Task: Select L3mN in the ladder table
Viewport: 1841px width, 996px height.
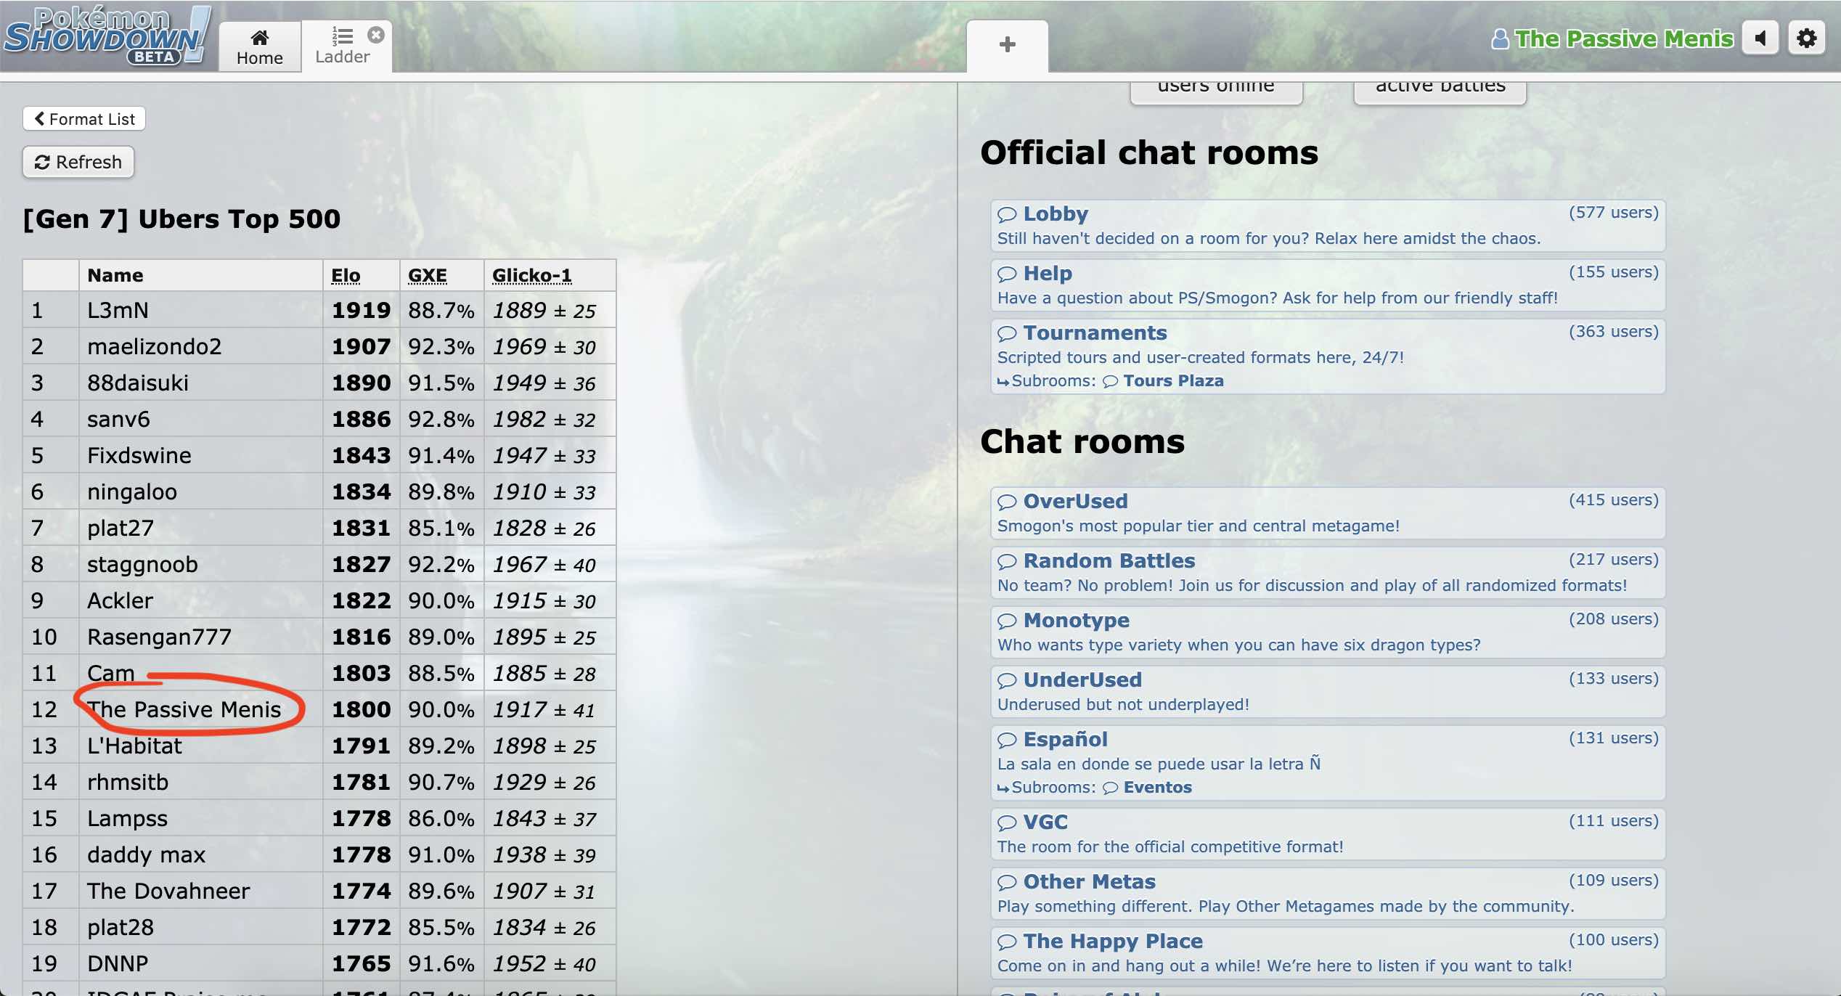Action: point(118,311)
